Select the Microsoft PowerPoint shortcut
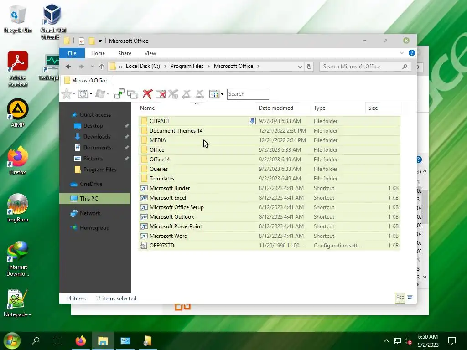This screenshot has width=467, height=350. 269,226
